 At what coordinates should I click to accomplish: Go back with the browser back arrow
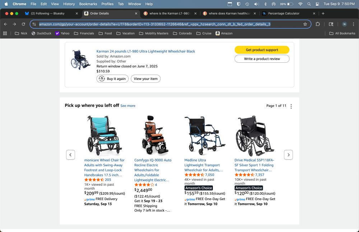click(5, 24)
